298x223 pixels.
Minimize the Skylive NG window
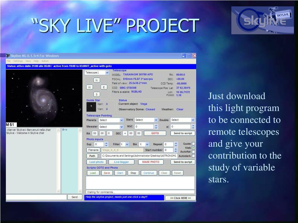click(184, 56)
